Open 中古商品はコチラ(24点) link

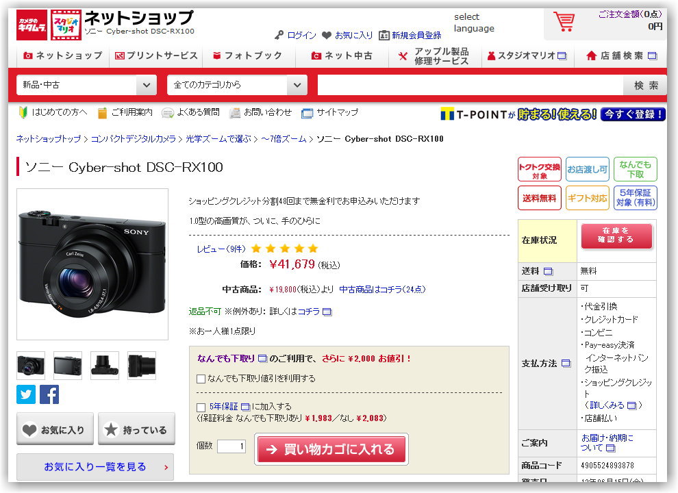(382, 290)
